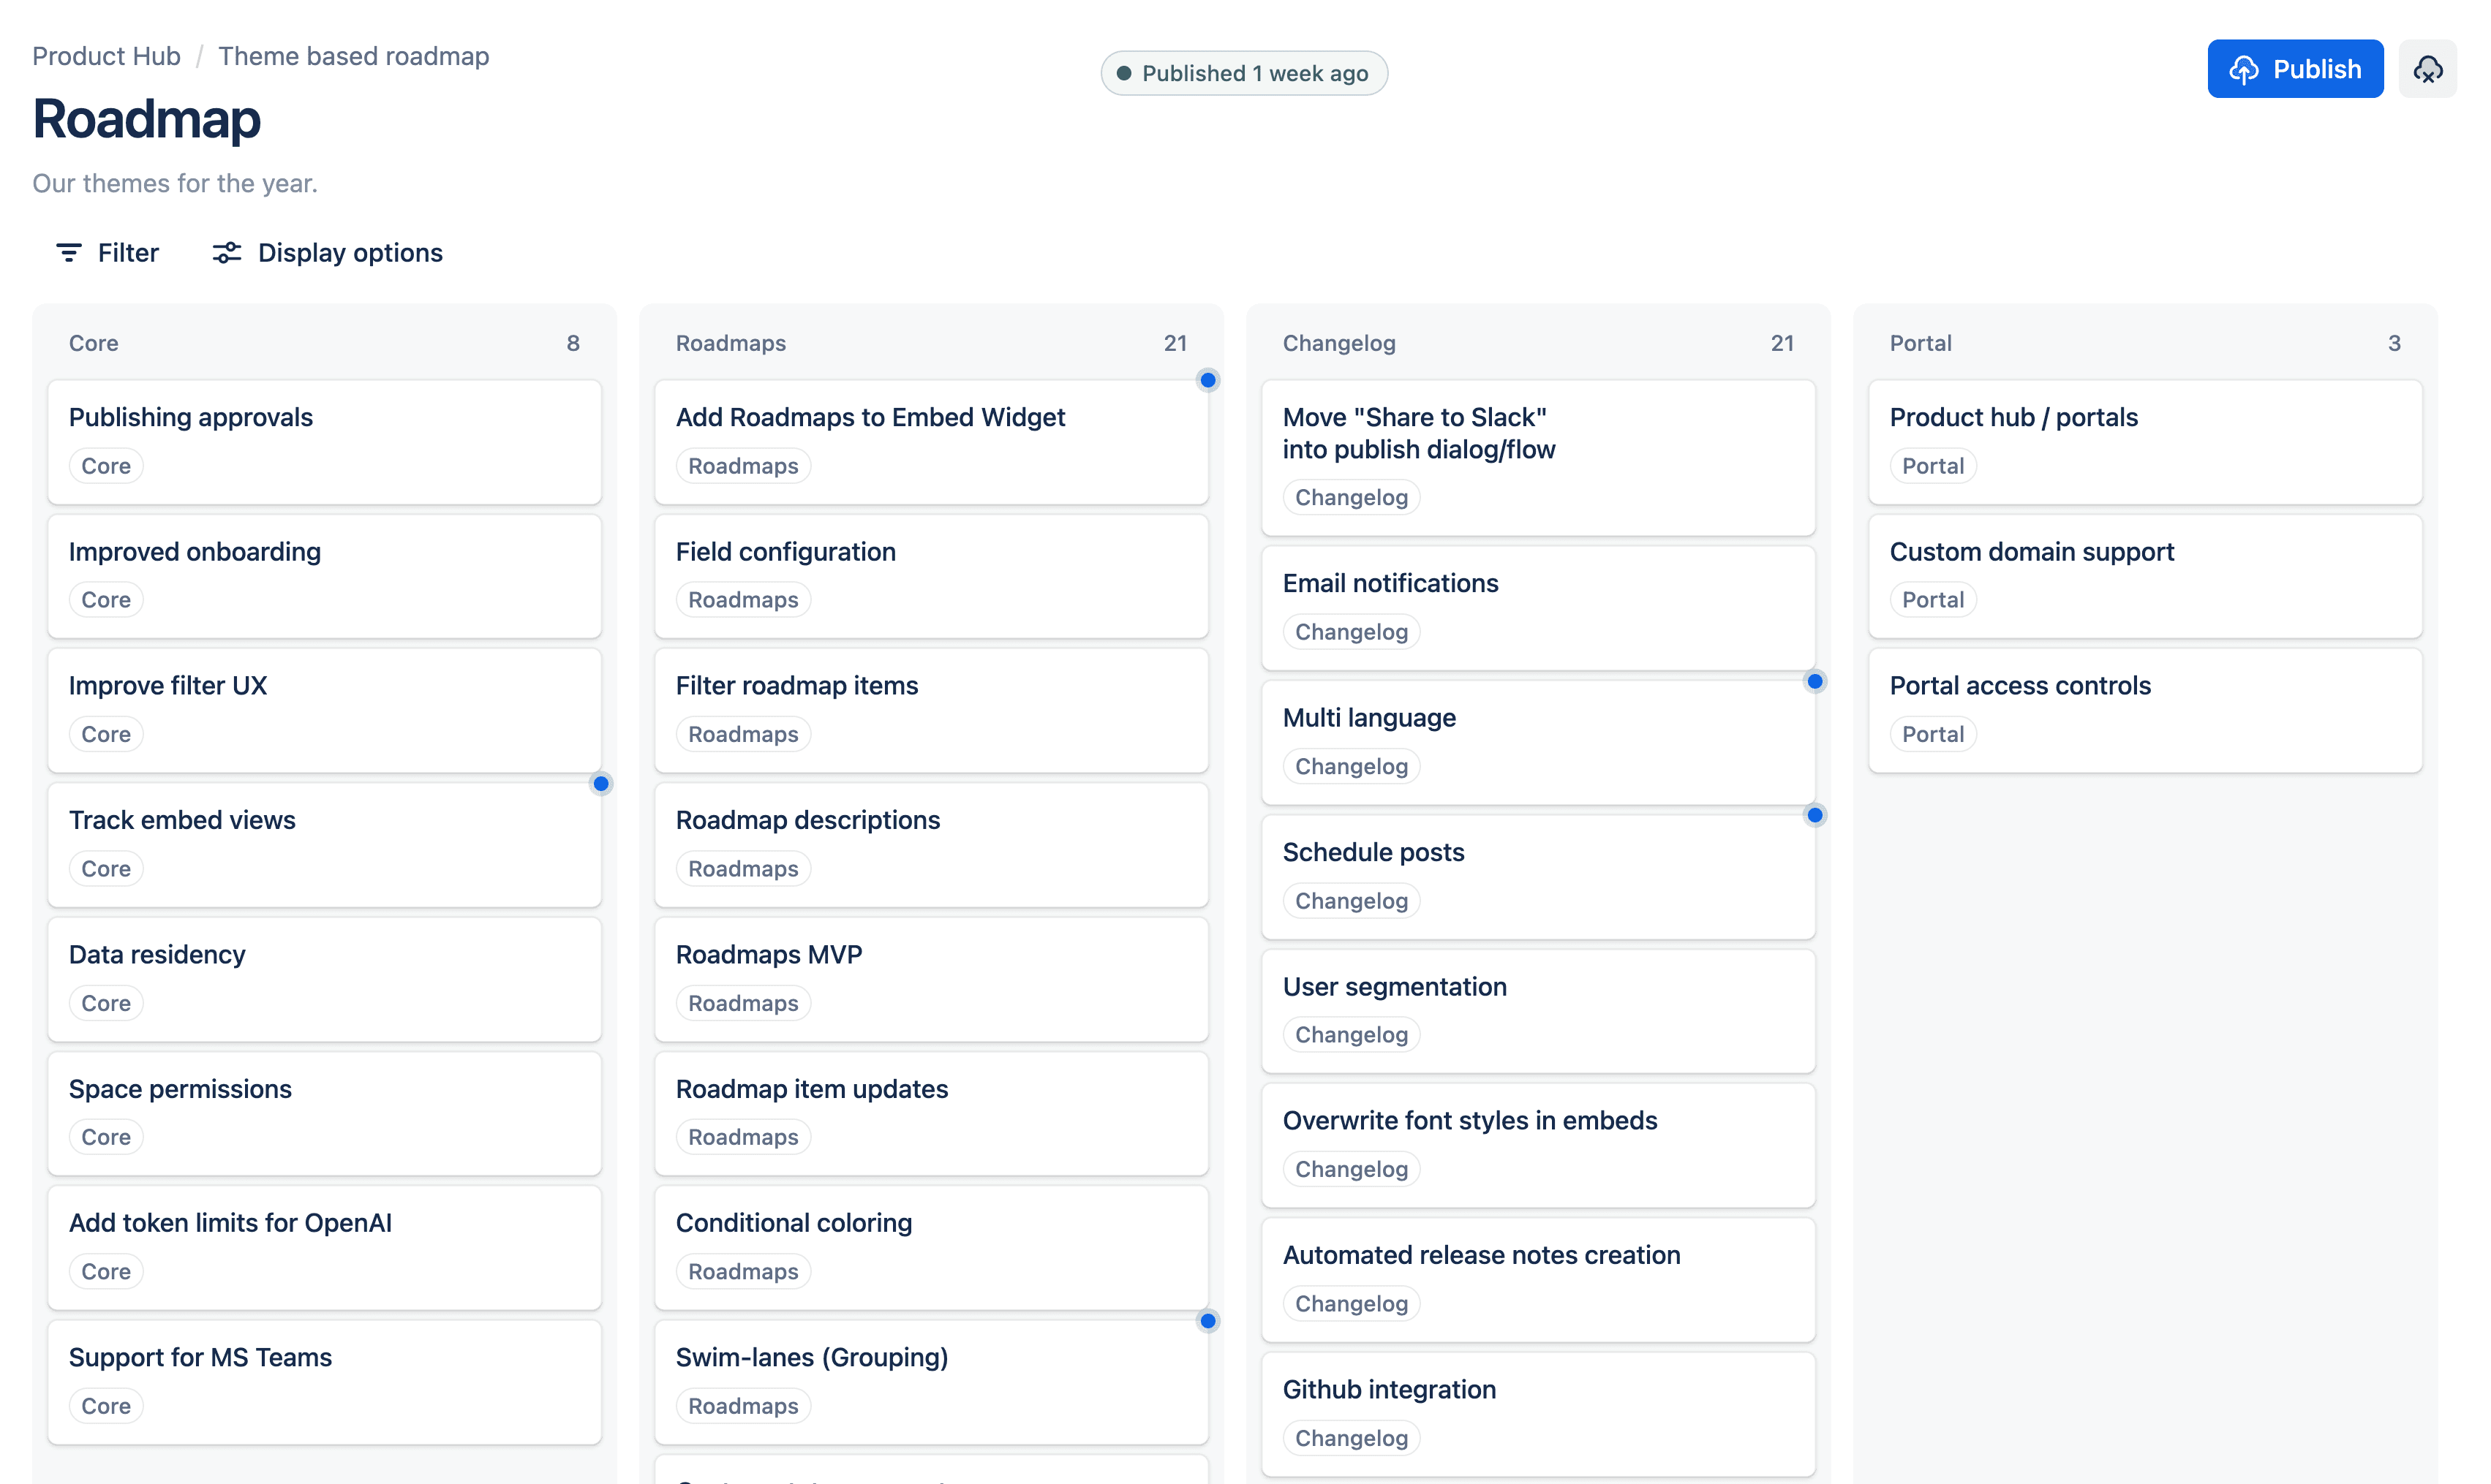2491x1484 pixels.
Task: Click the Portal column header
Action: 1920,343
